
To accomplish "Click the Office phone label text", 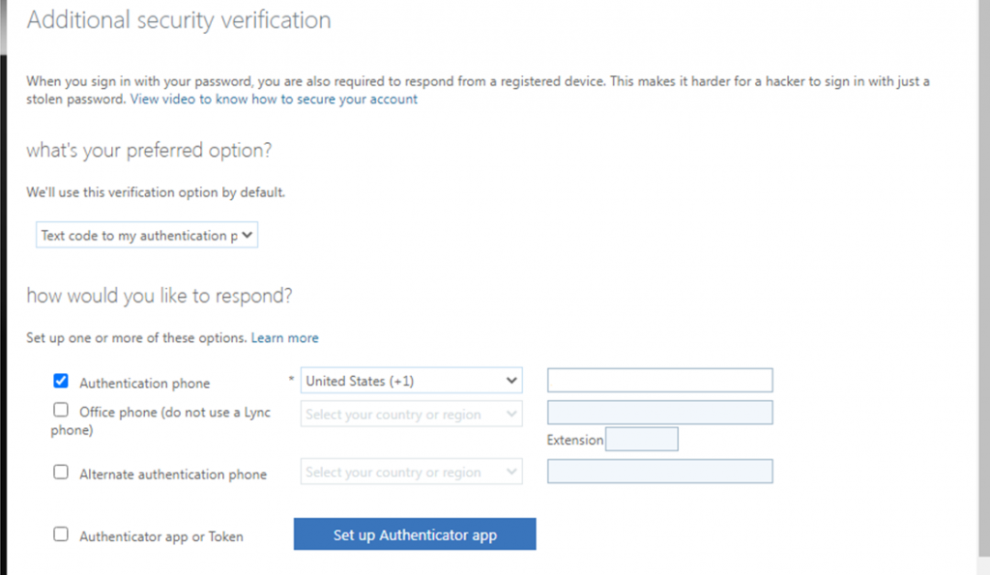I will tap(174, 413).
